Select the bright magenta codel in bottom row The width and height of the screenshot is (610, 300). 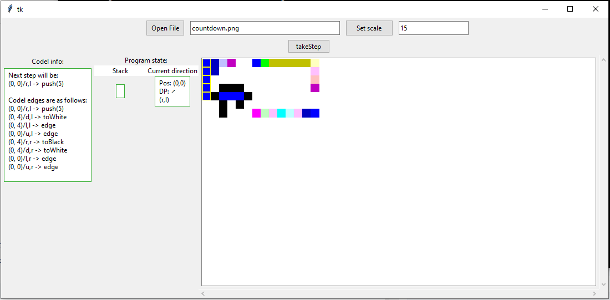point(256,113)
